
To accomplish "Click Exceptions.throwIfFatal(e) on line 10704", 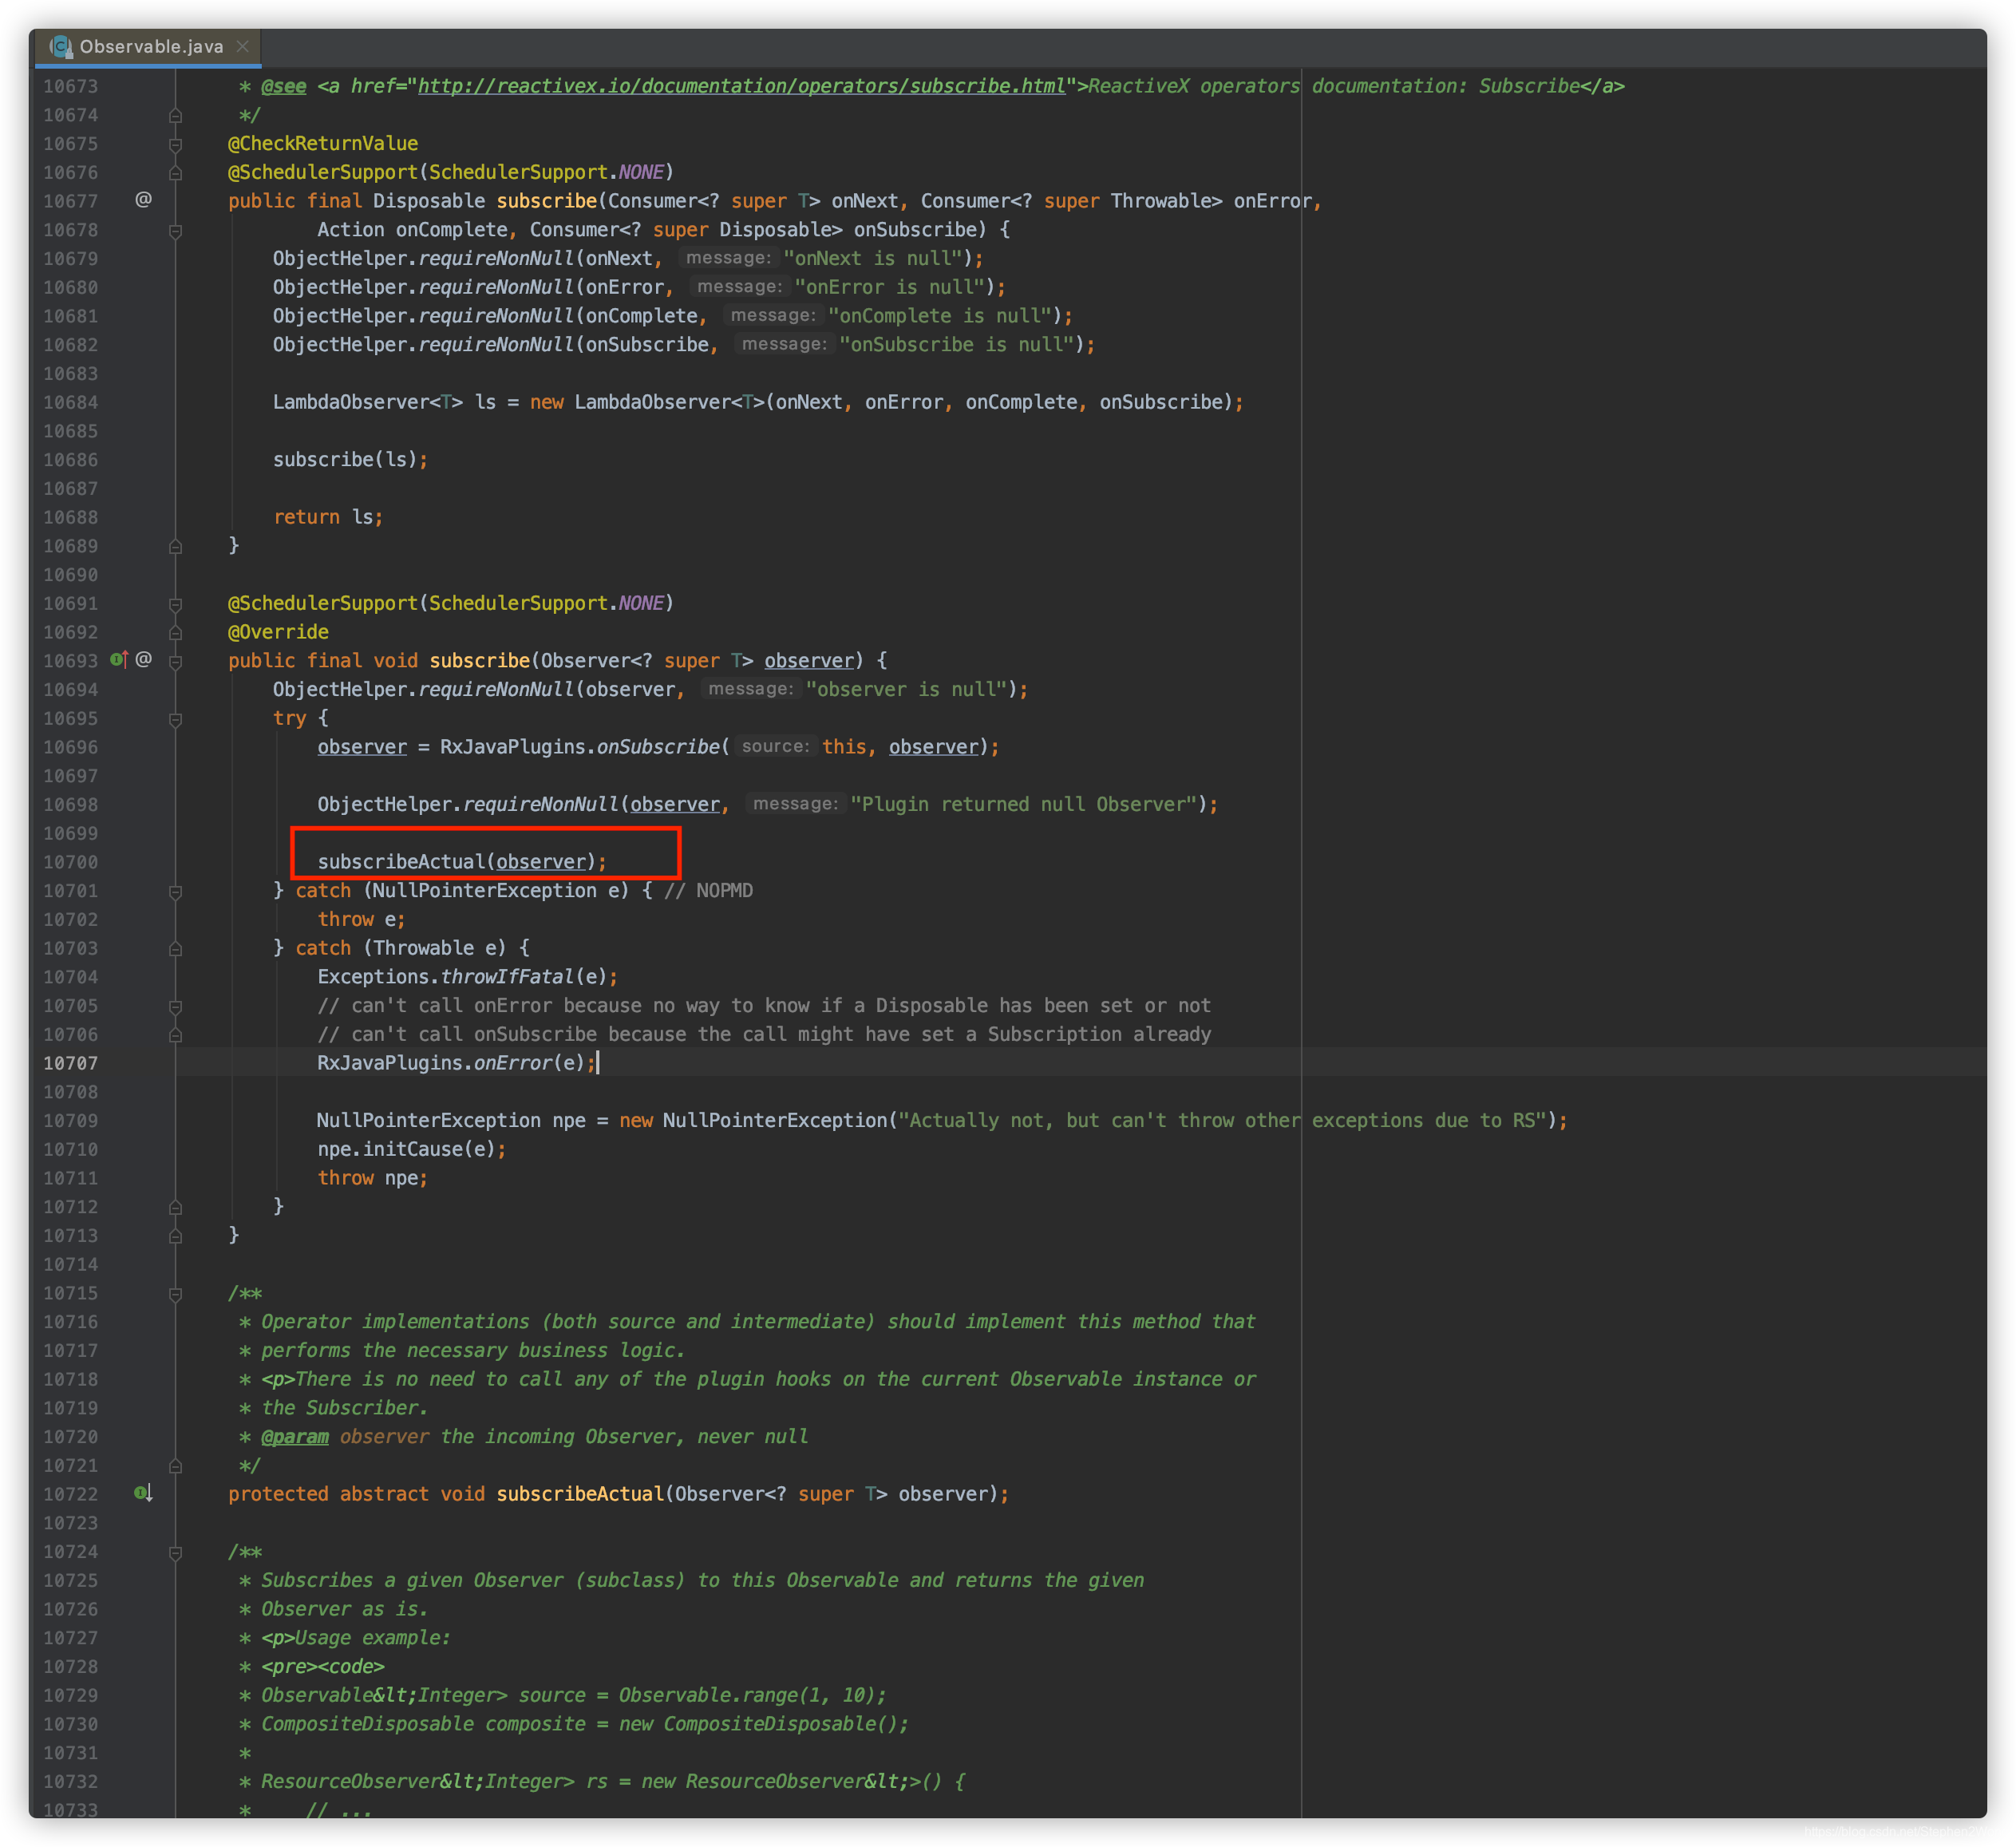I will click(x=467, y=976).
